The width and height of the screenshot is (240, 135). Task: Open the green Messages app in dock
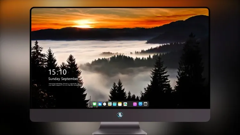[95, 104]
